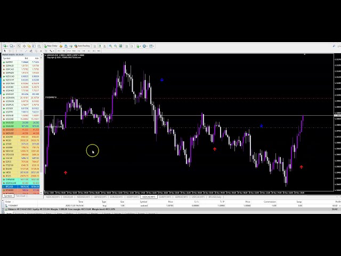Click the Profiles icon in the toolbar
The height and width of the screenshot is (256, 341).
point(12,46)
